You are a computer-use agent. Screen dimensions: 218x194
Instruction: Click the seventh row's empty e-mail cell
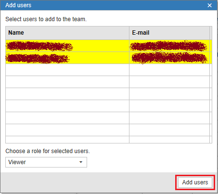(x=169, y=118)
